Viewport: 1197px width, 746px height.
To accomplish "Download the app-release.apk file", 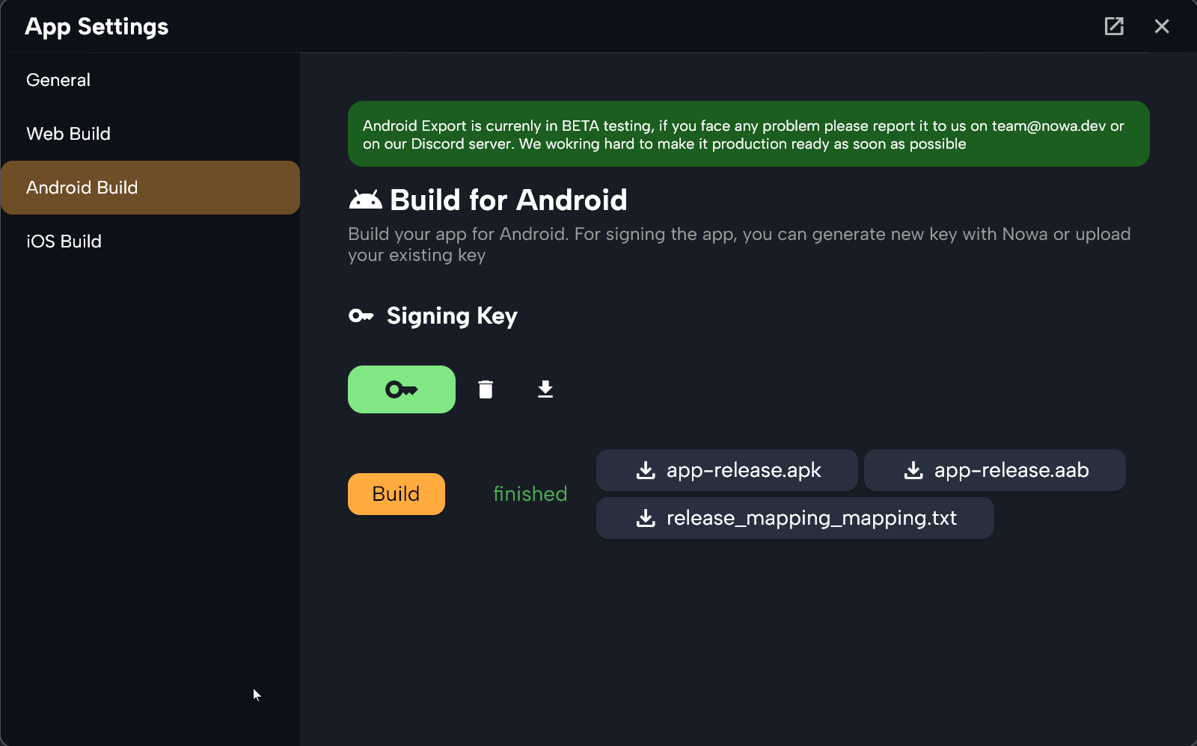I will pos(727,470).
